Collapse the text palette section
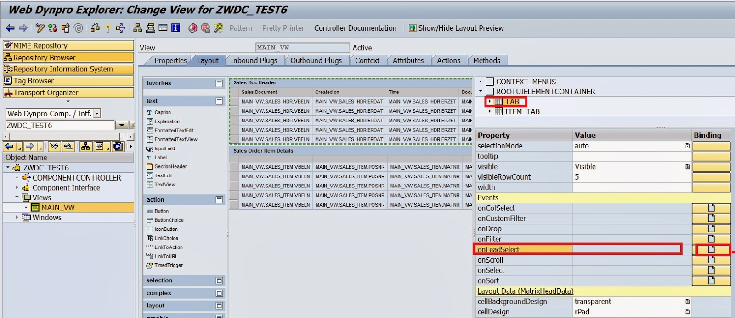Screen dimensions: 735x318 pos(219,101)
